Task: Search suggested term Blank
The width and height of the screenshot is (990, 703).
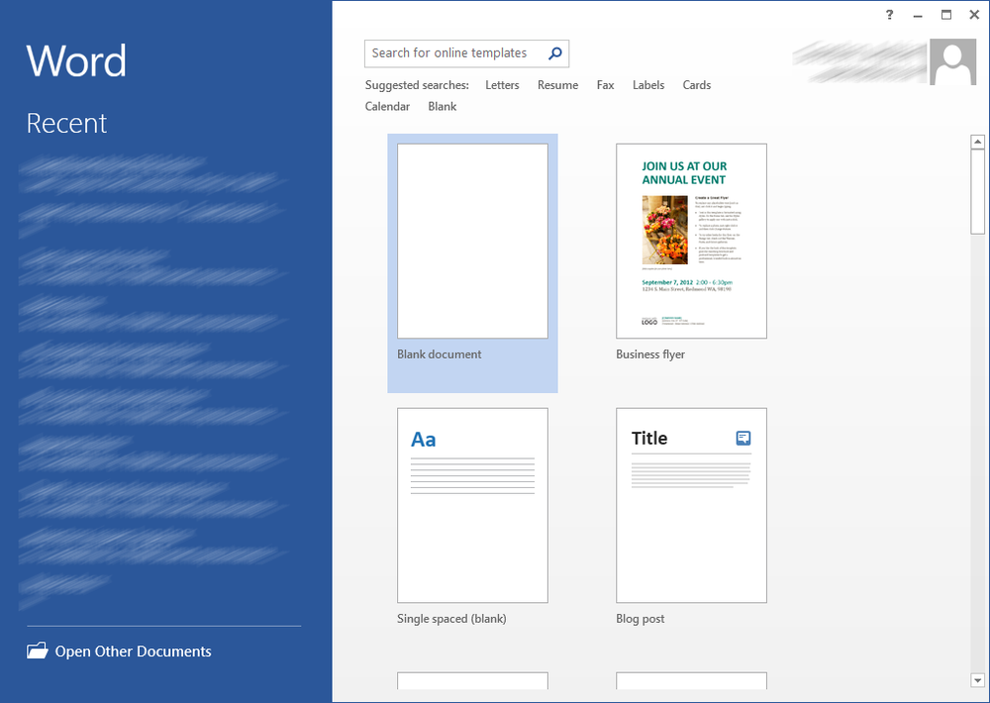Action: [442, 107]
